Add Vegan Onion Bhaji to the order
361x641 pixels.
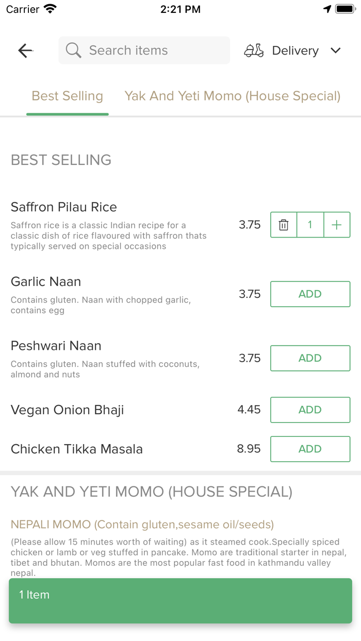pos(310,410)
